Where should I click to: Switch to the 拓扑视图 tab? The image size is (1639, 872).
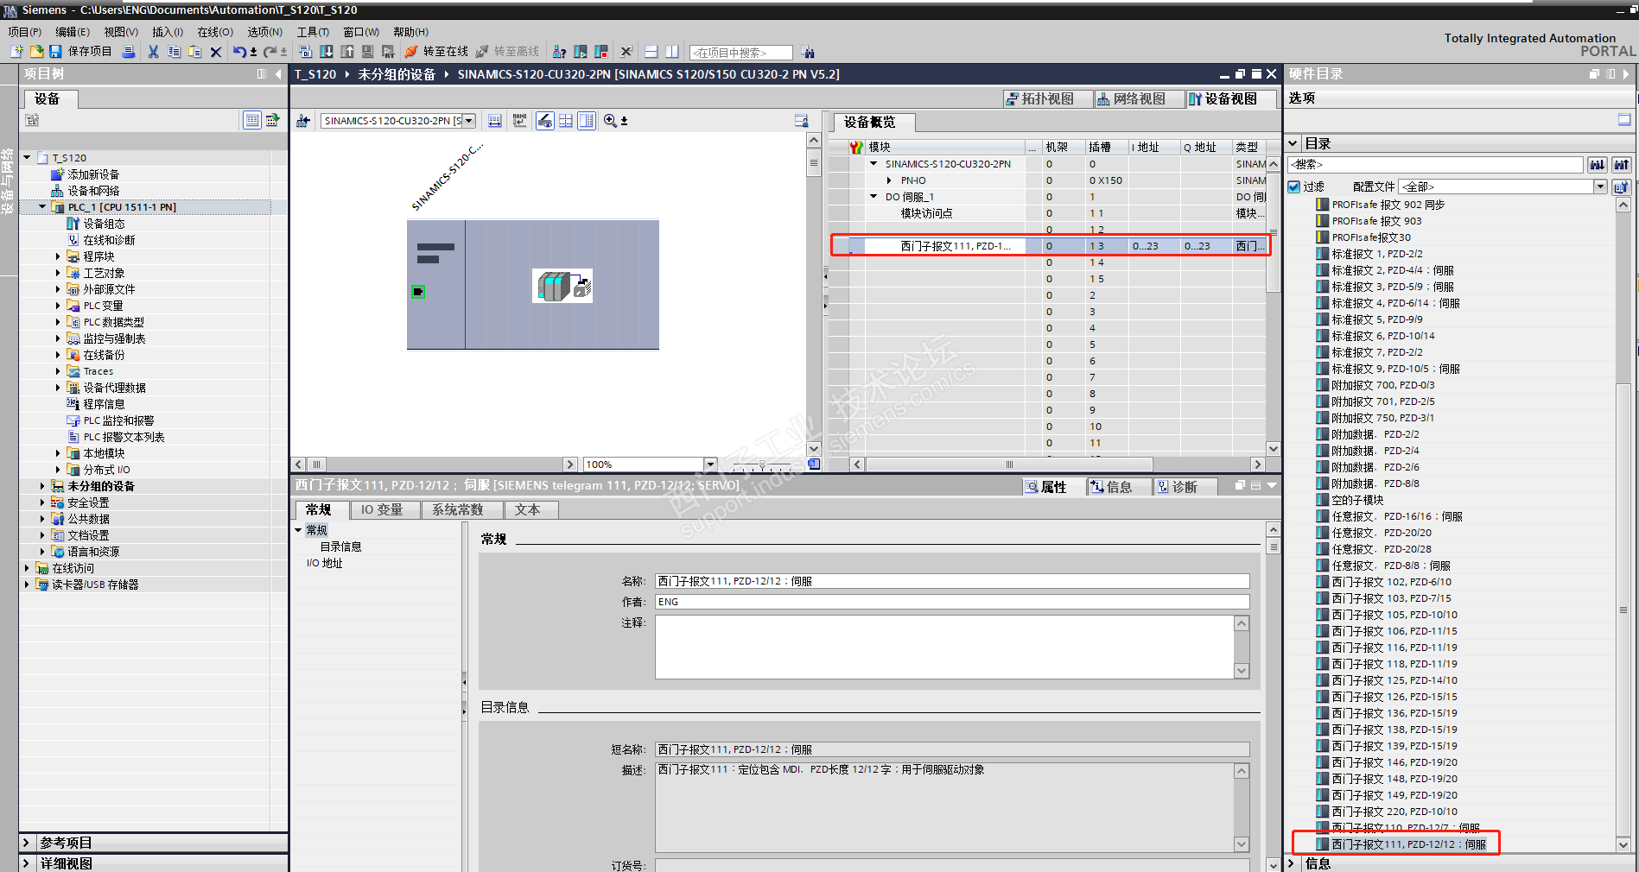pyautogui.click(x=1047, y=99)
